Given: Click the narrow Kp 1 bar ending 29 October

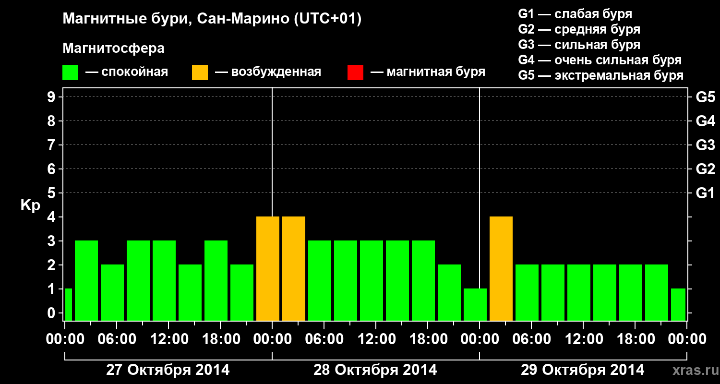Looking at the screenshot, I should (678, 304).
